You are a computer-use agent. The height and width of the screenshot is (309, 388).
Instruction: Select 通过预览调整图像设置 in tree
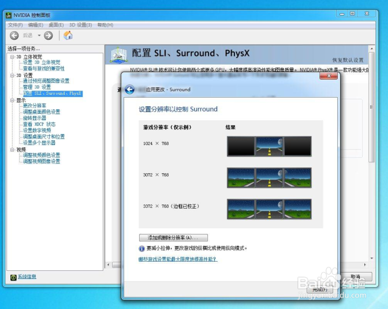46,81
